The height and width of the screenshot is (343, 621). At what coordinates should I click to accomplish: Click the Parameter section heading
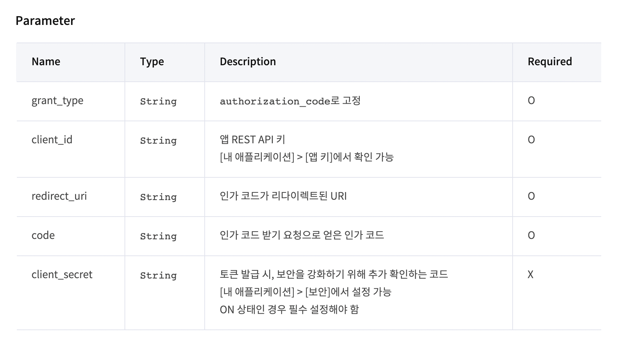coord(45,21)
